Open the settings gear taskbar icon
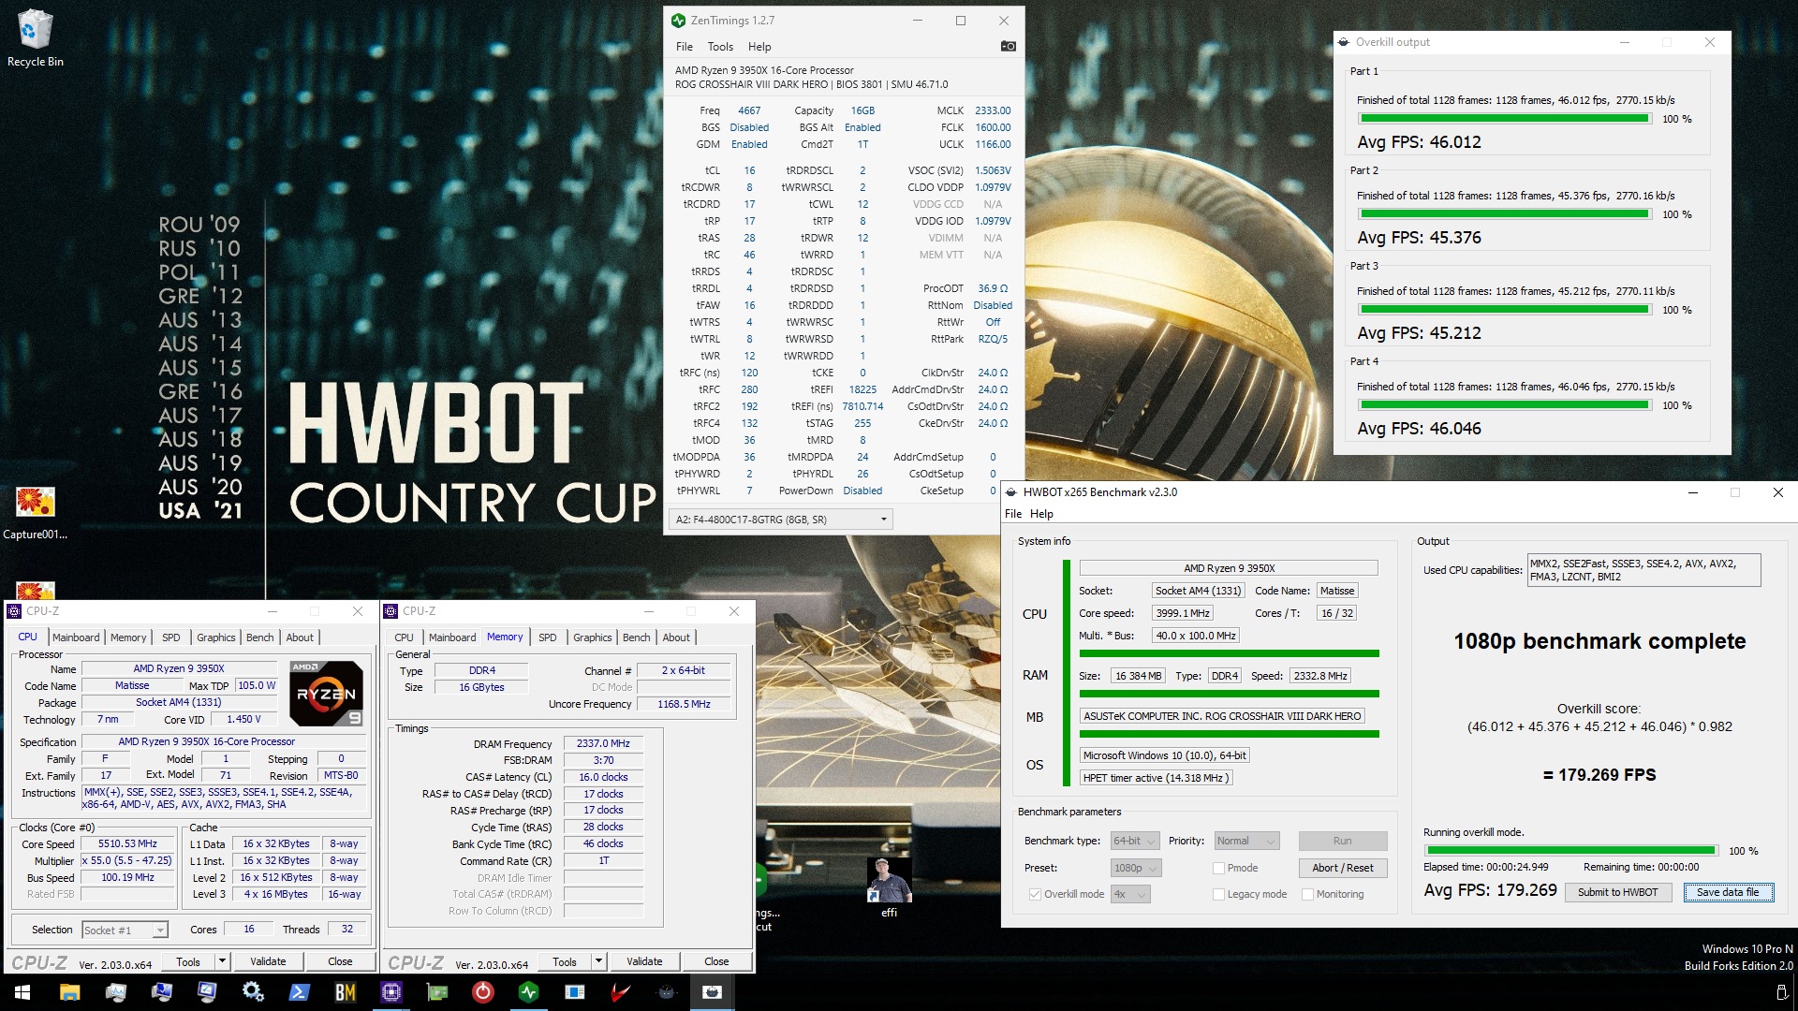The width and height of the screenshot is (1798, 1011). [253, 992]
